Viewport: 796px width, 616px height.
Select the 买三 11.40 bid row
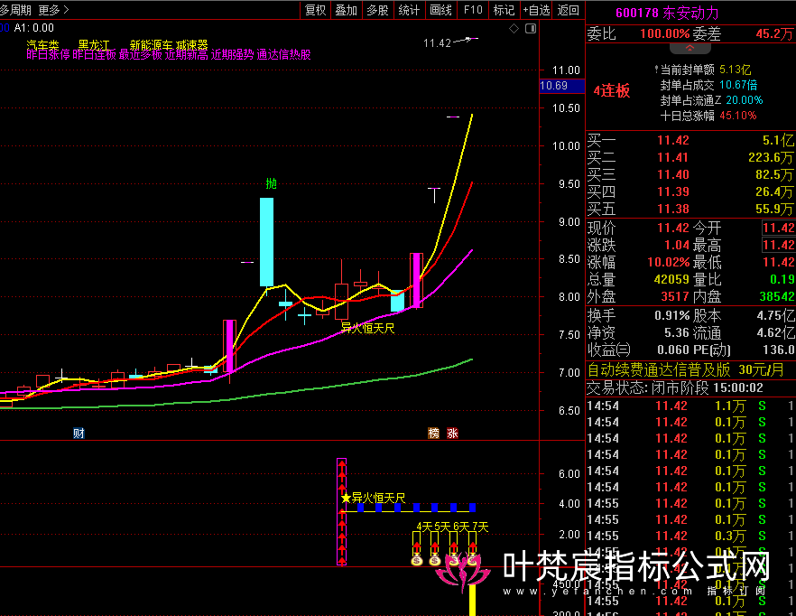(x=690, y=175)
